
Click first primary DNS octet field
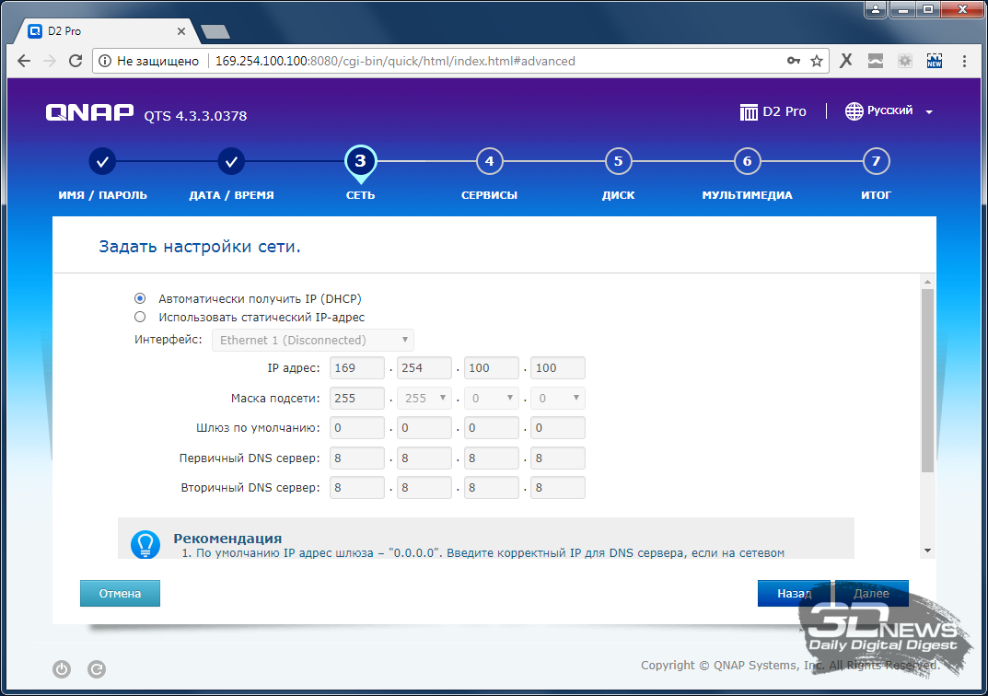(x=356, y=458)
